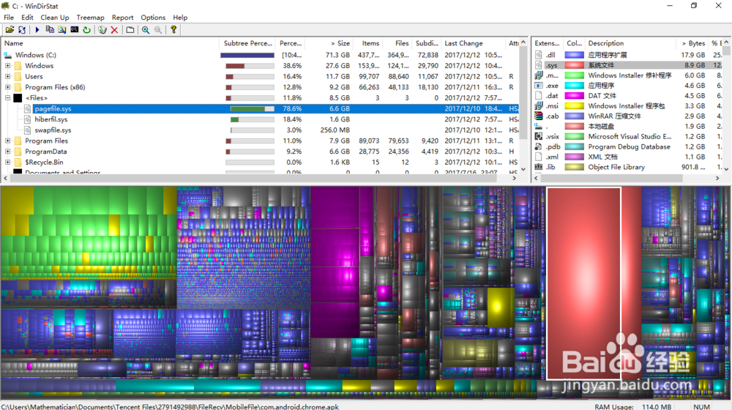Click the Zoom In magnifier icon

[146, 30]
